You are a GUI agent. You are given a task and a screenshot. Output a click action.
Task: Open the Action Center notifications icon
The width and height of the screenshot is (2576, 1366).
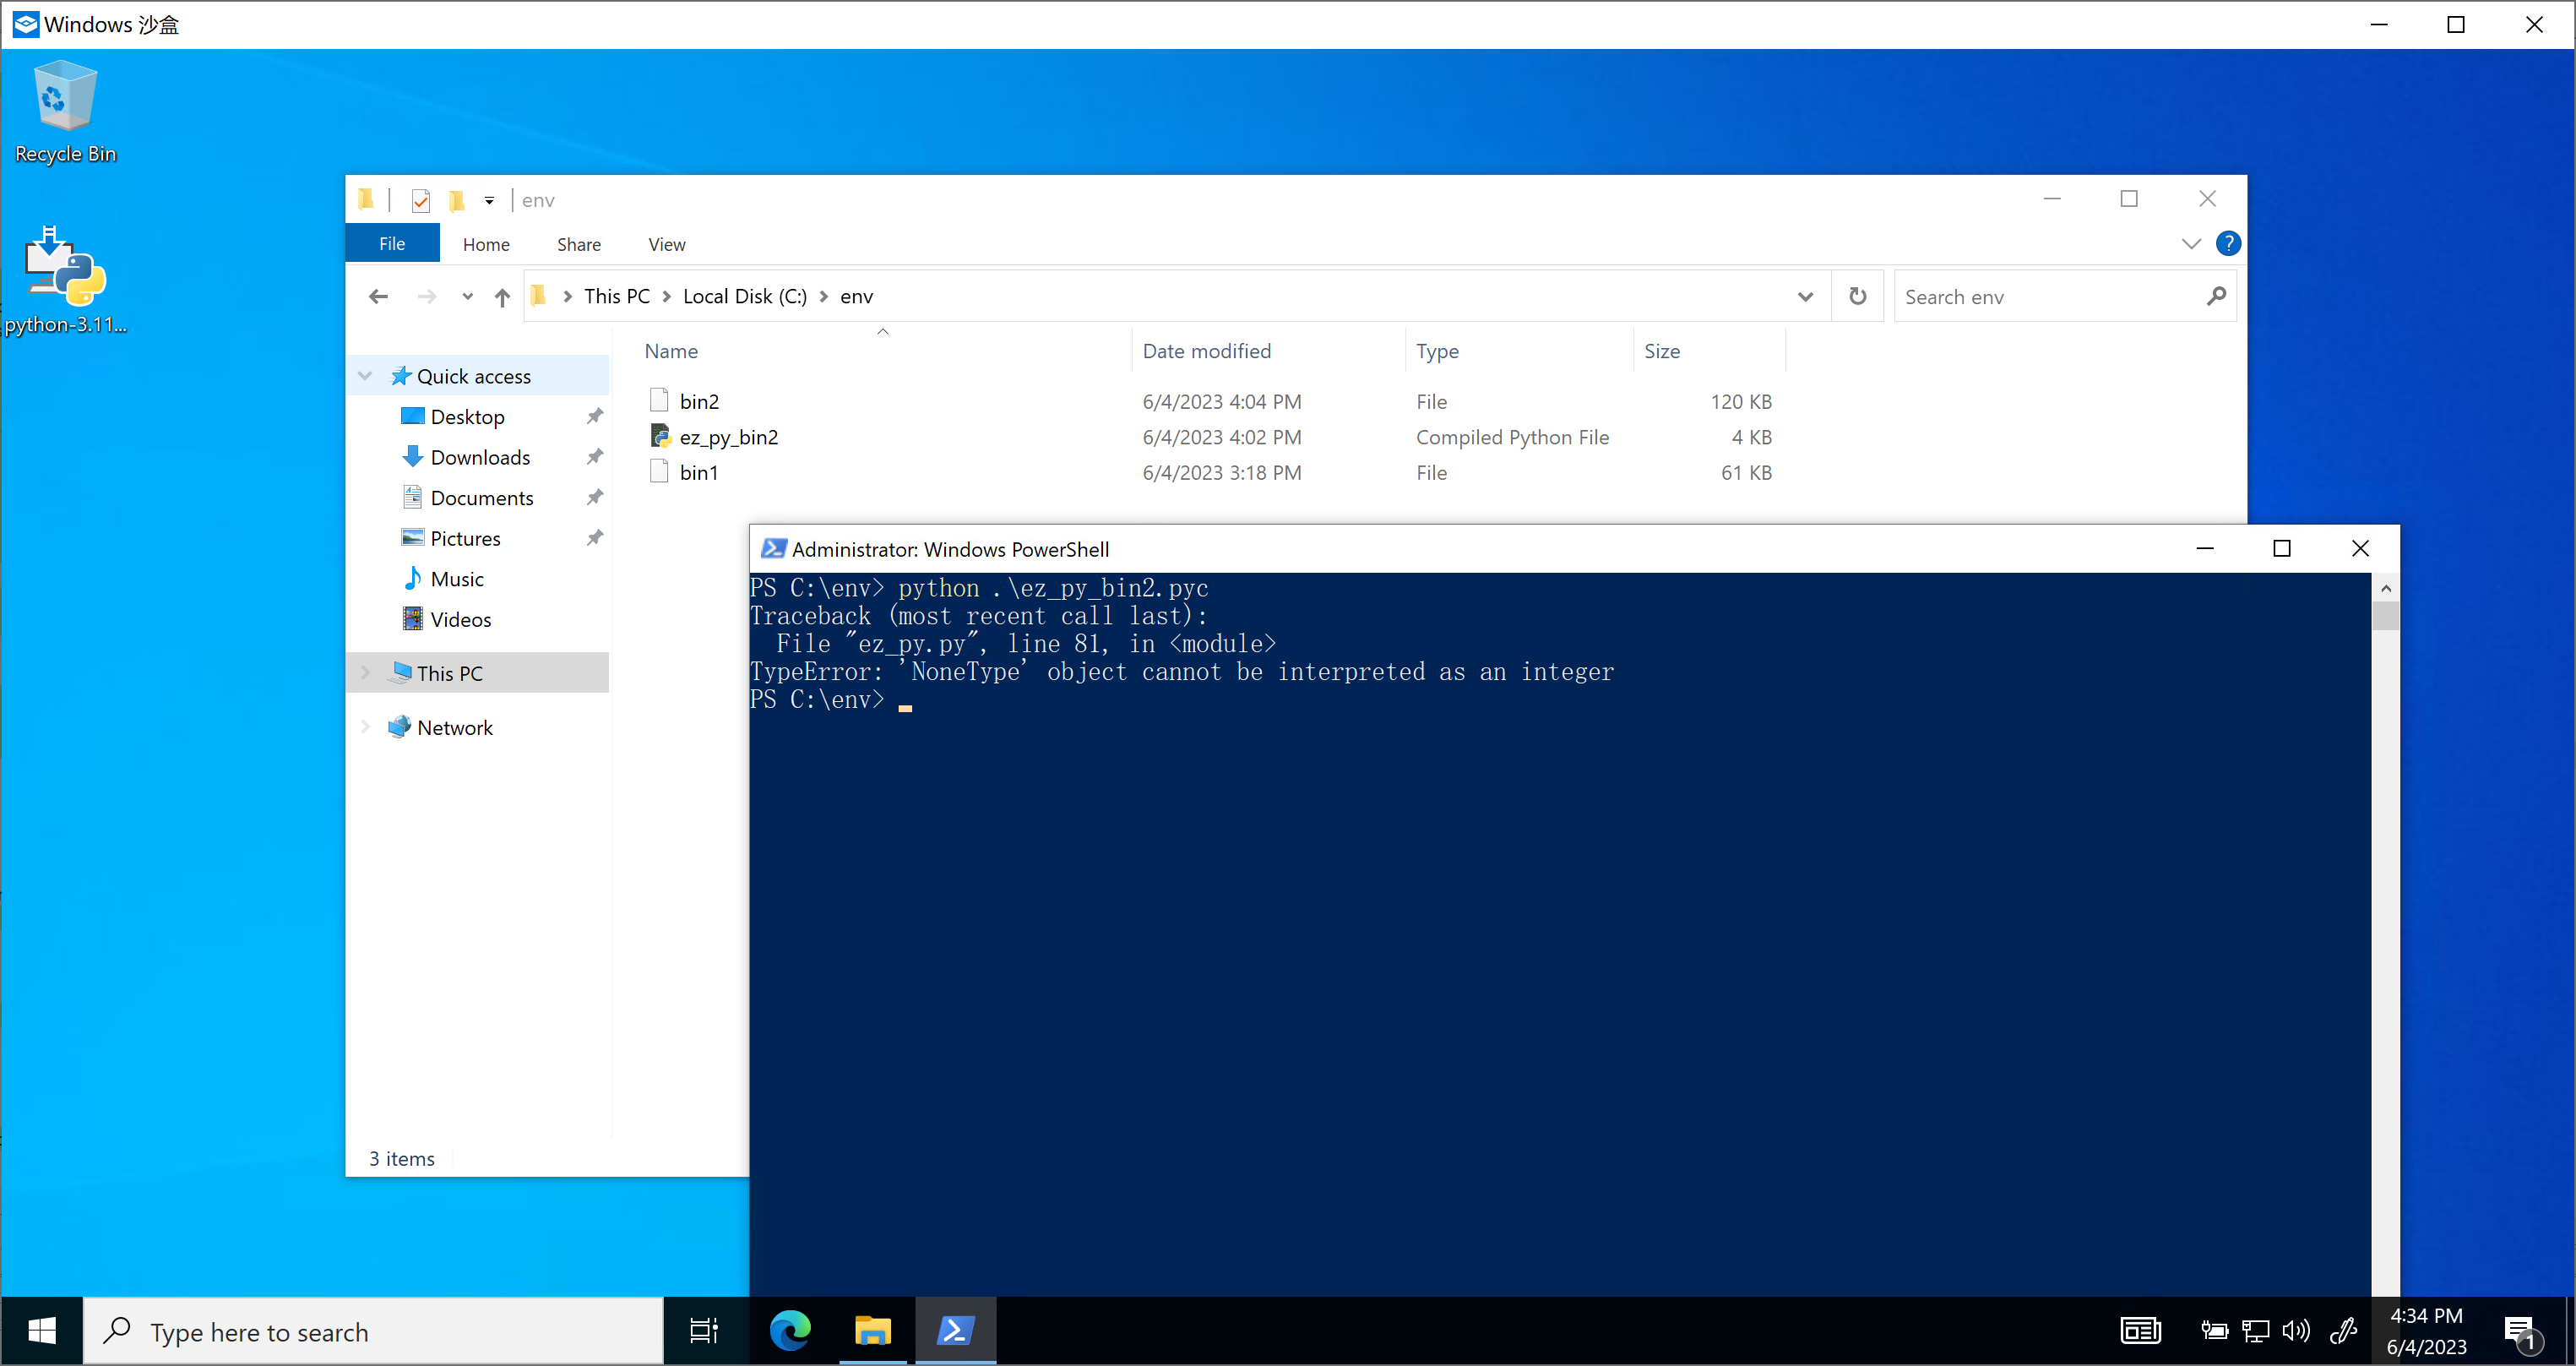(2522, 1333)
